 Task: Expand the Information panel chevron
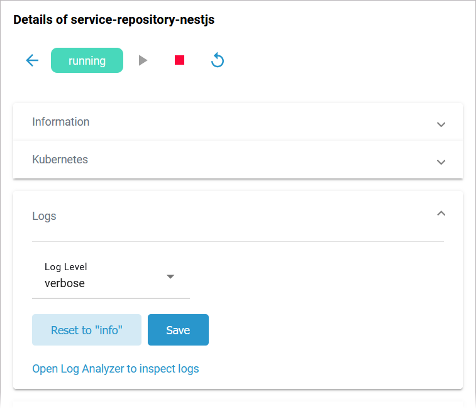(441, 124)
